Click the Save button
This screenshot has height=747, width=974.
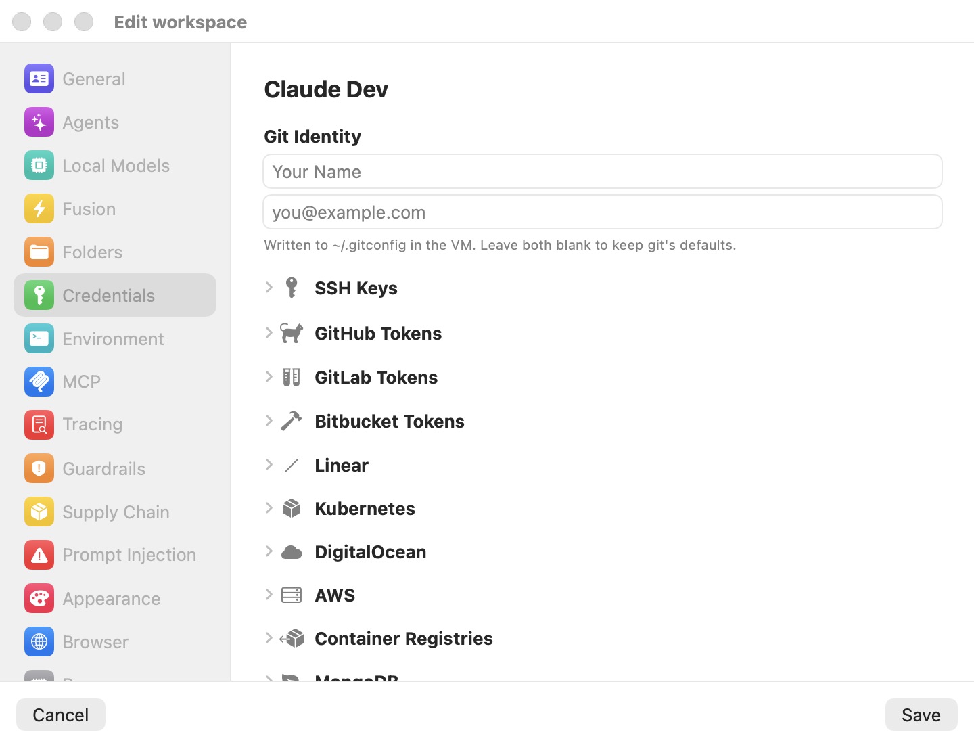pos(921,715)
